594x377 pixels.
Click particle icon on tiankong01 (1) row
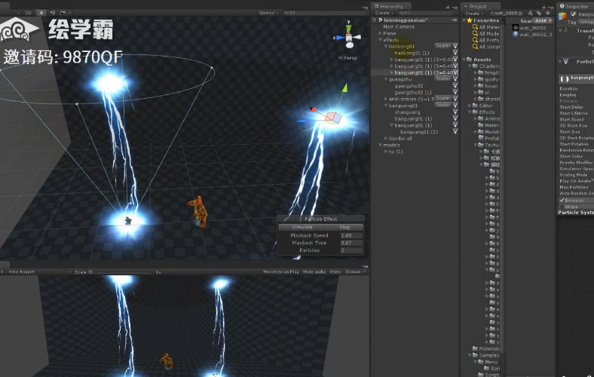pyautogui.click(x=455, y=53)
